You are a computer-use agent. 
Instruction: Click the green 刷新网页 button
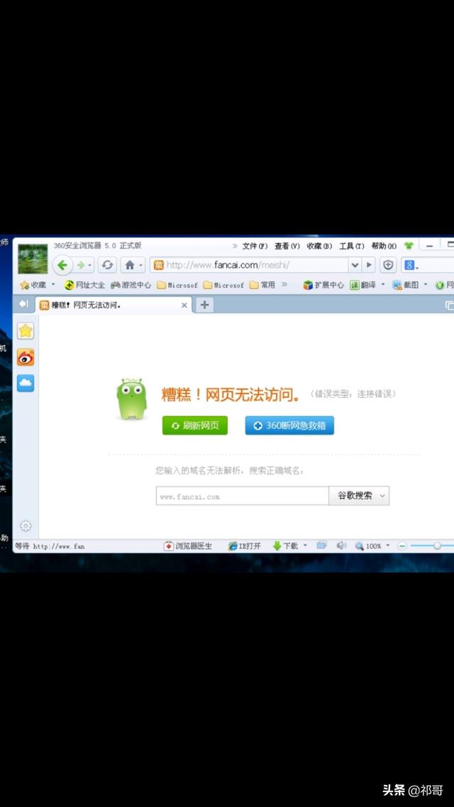coord(194,425)
